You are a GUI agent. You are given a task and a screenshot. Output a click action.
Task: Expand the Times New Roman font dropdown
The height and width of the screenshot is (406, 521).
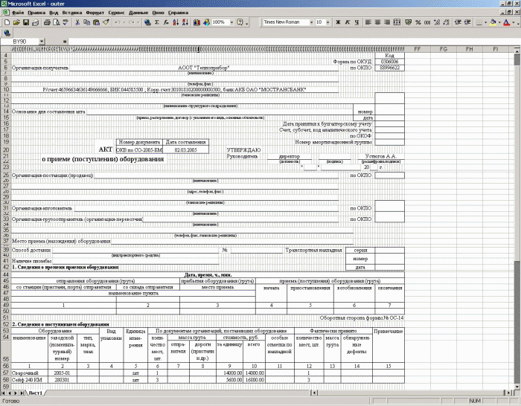point(311,22)
